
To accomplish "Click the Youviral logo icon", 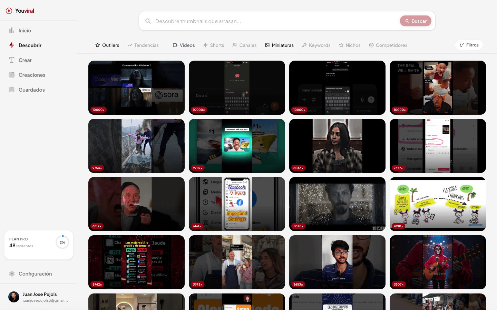I will 9,11.
